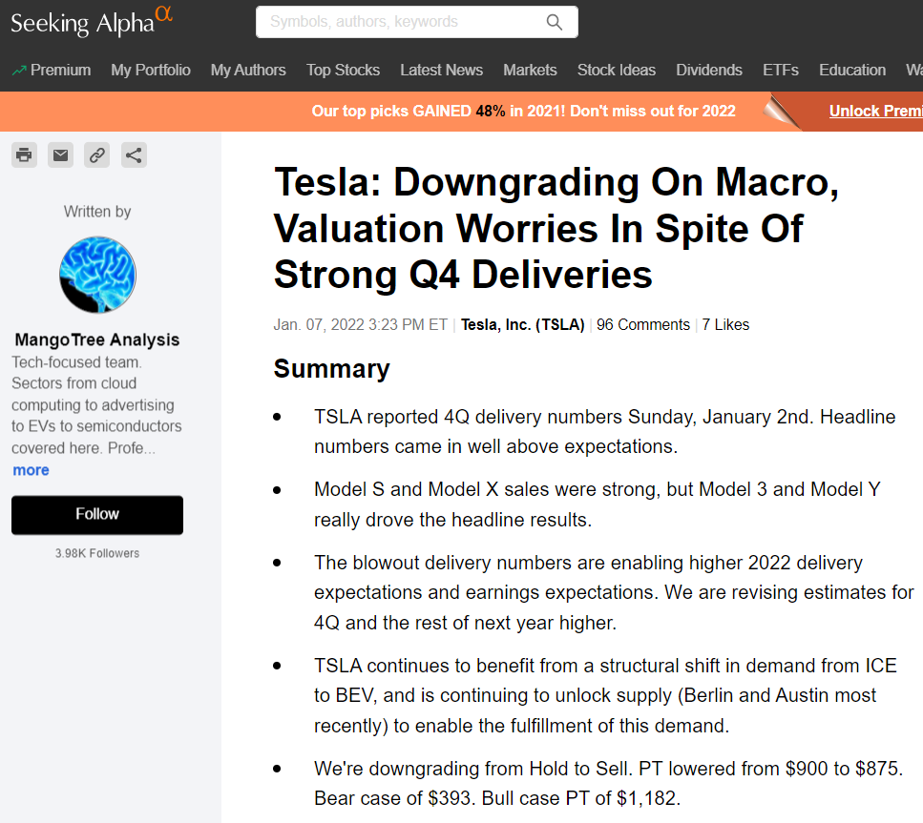Screen dimensions: 923x823
Task: Click the Premium green arrow icon
Action: 19,71
